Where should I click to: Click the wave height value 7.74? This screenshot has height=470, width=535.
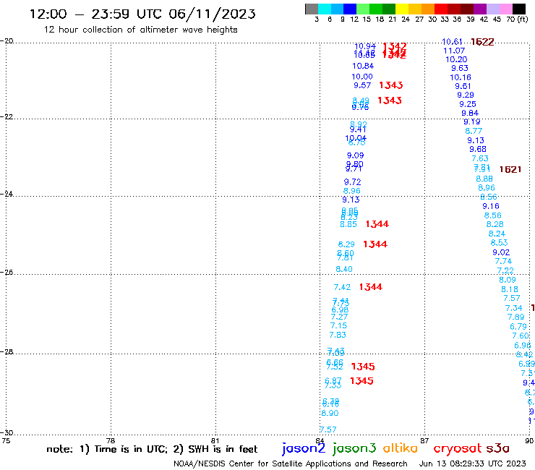coord(503,262)
